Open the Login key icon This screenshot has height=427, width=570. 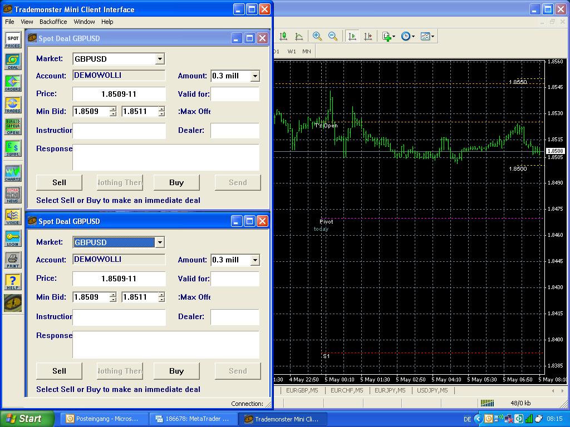click(13, 238)
